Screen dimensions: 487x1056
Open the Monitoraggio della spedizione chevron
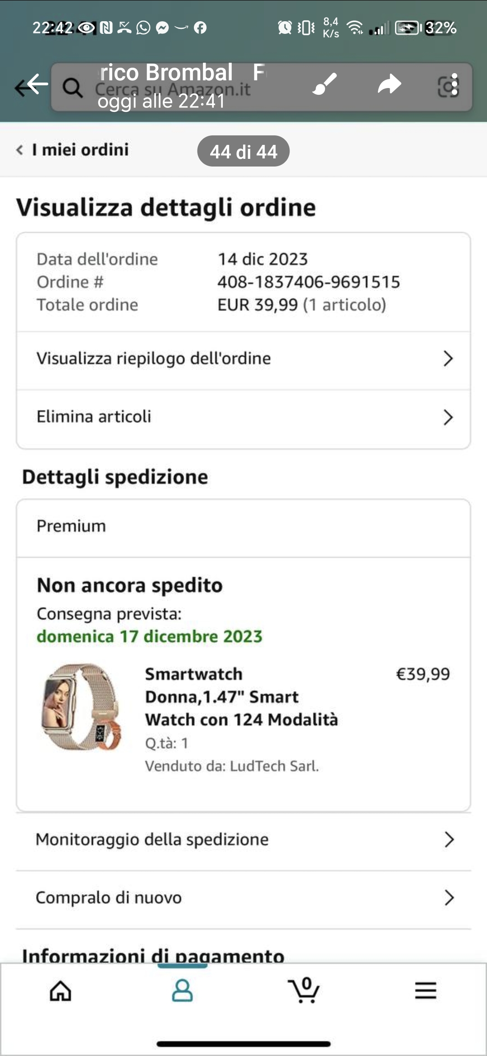tap(449, 840)
